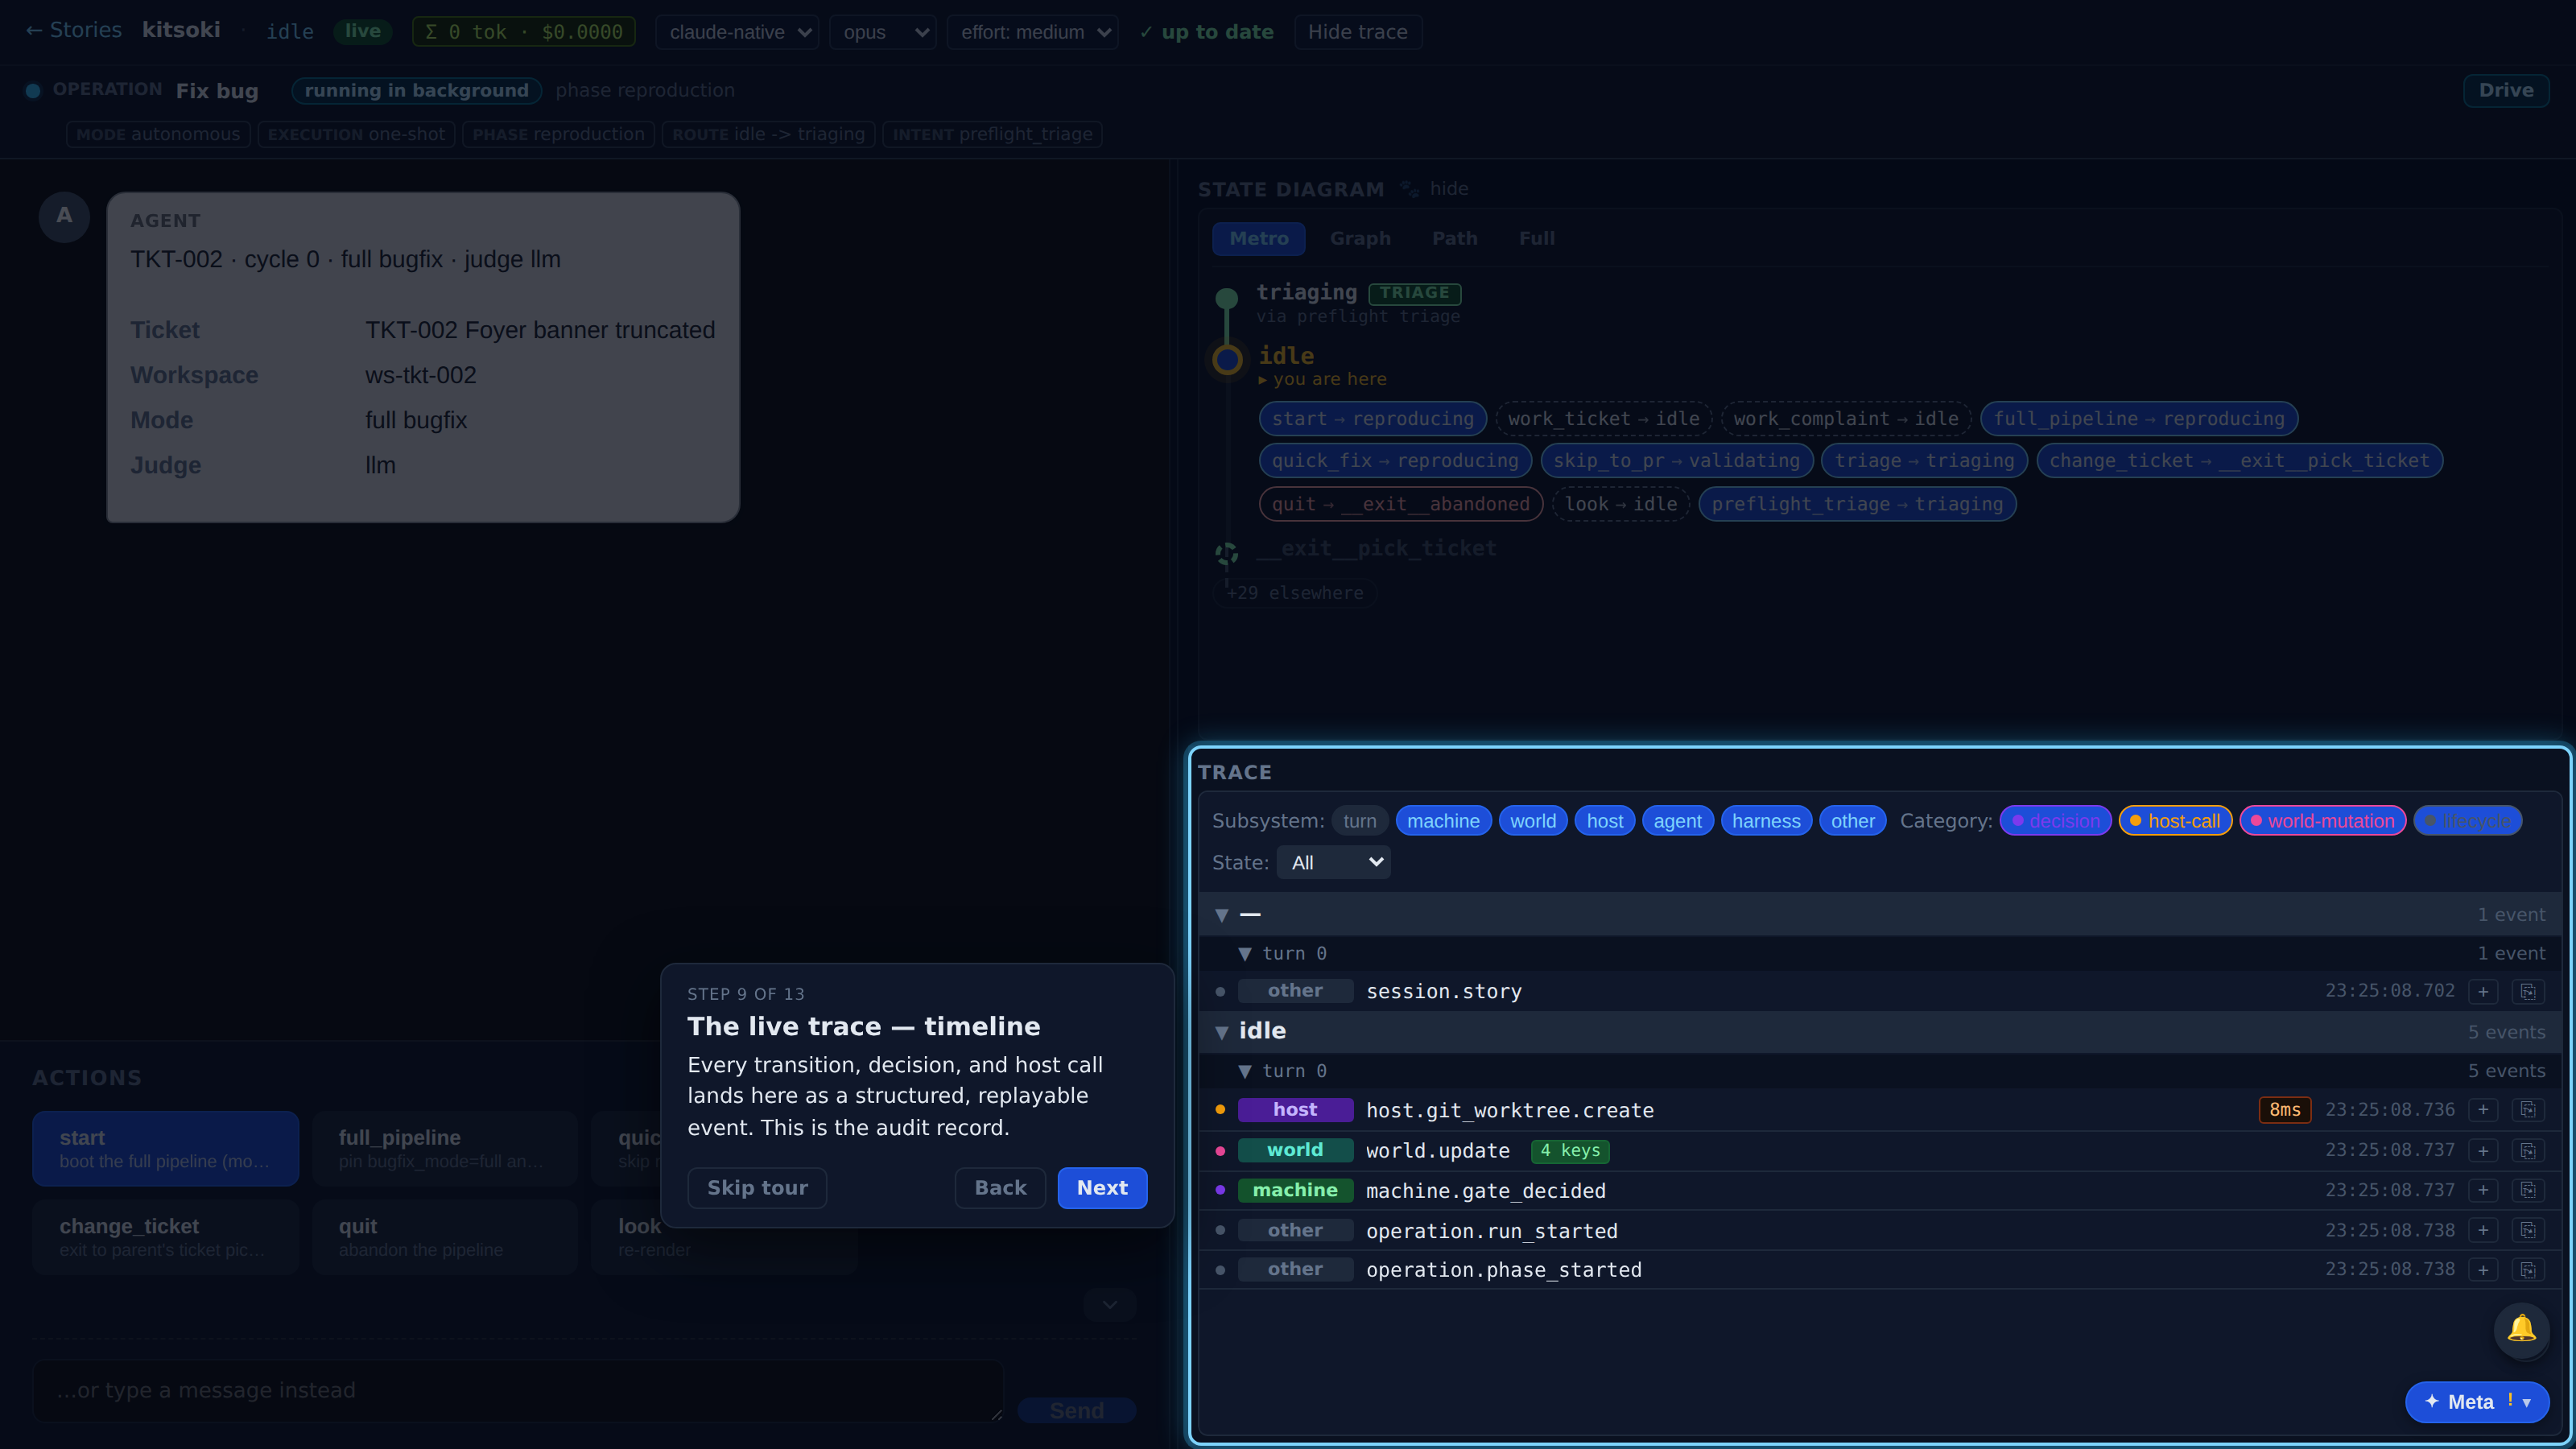Toggle the world subsystem filter
The height and width of the screenshot is (1449, 2576).
click(x=1532, y=821)
